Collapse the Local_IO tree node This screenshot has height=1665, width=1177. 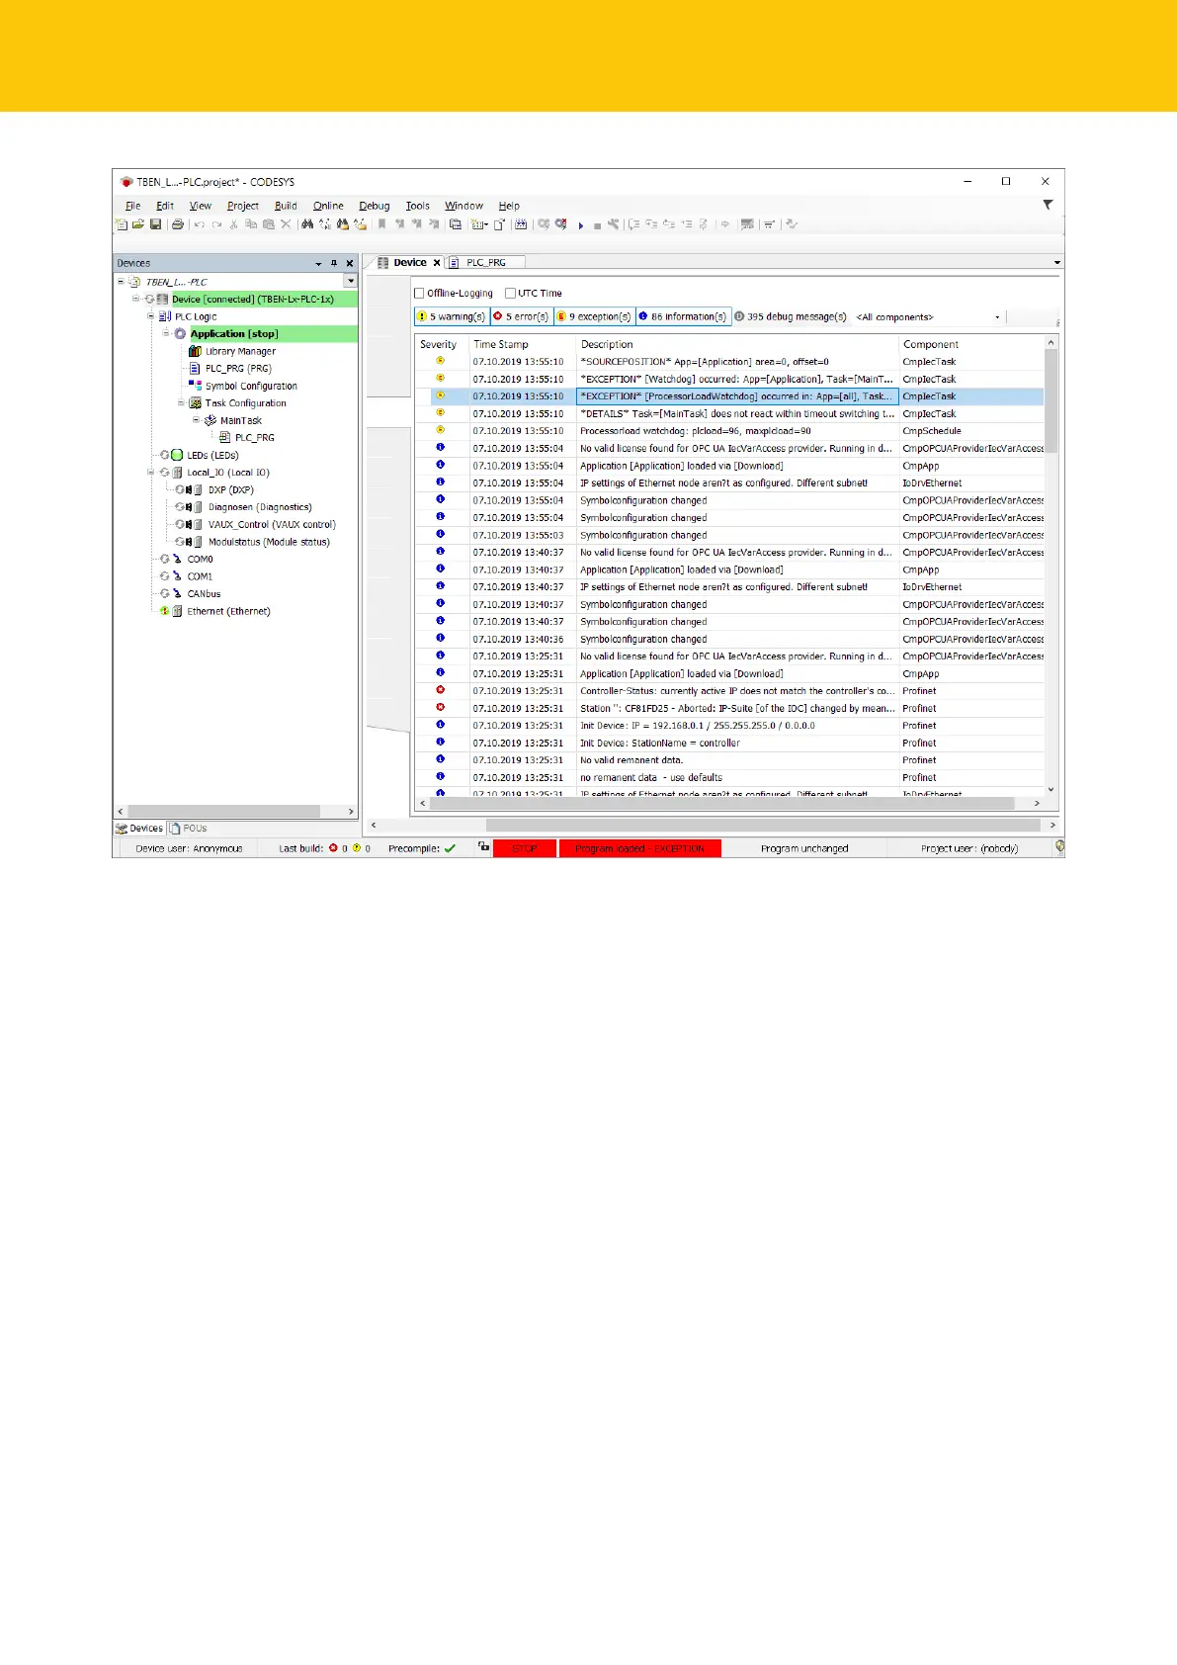pos(151,472)
